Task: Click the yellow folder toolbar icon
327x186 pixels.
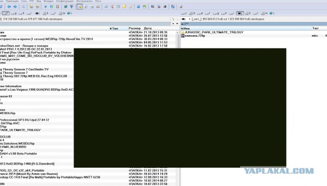Action: 124,7
